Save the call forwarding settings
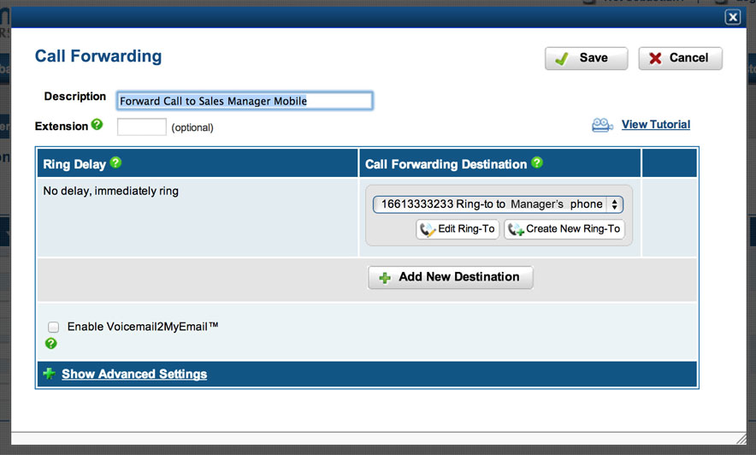 pos(586,58)
